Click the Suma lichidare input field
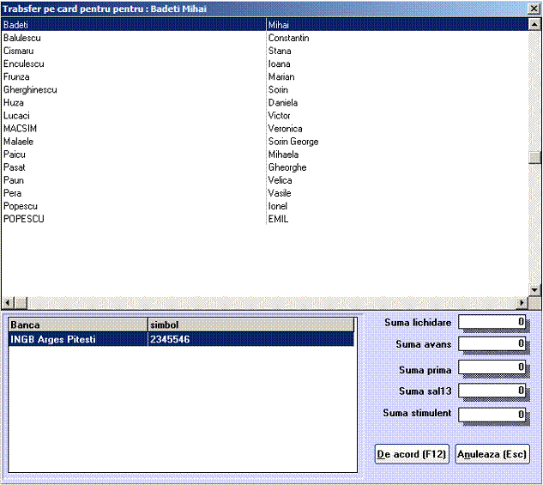Screen dimensions: 543x485 pyautogui.click(x=492, y=323)
